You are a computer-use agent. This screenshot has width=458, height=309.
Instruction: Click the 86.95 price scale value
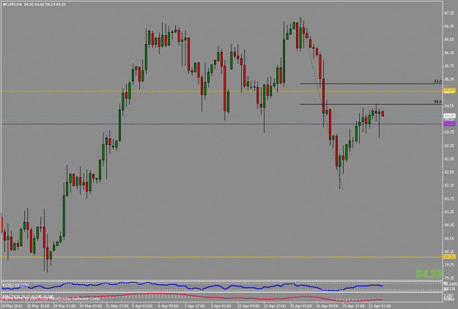tap(449, 26)
